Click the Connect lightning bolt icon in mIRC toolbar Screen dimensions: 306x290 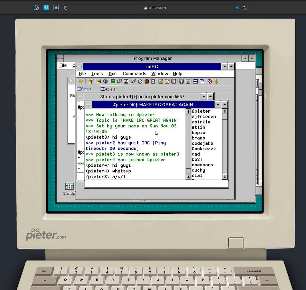pos(80,81)
